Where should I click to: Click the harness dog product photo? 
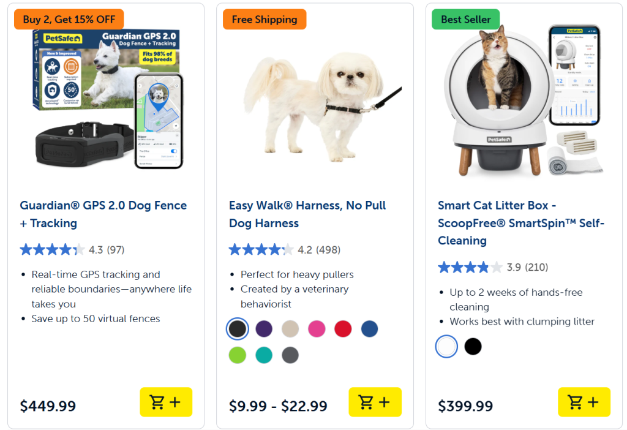coord(315,99)
